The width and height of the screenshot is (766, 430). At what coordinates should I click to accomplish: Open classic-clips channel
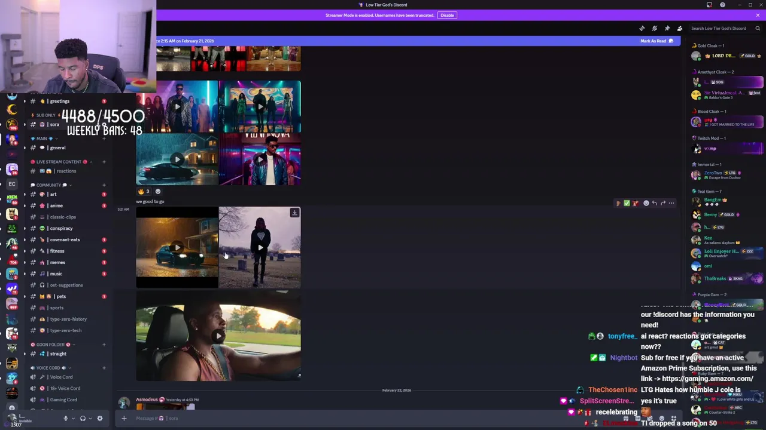click(x=67, y=217)
